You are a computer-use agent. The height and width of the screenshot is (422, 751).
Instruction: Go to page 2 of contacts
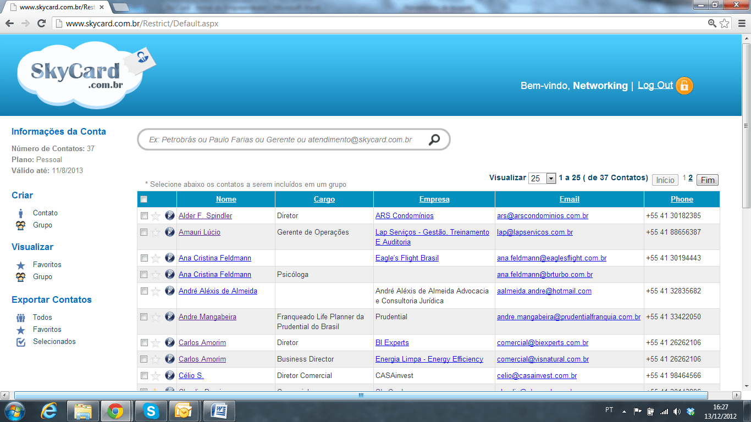(x=691, y=178)
